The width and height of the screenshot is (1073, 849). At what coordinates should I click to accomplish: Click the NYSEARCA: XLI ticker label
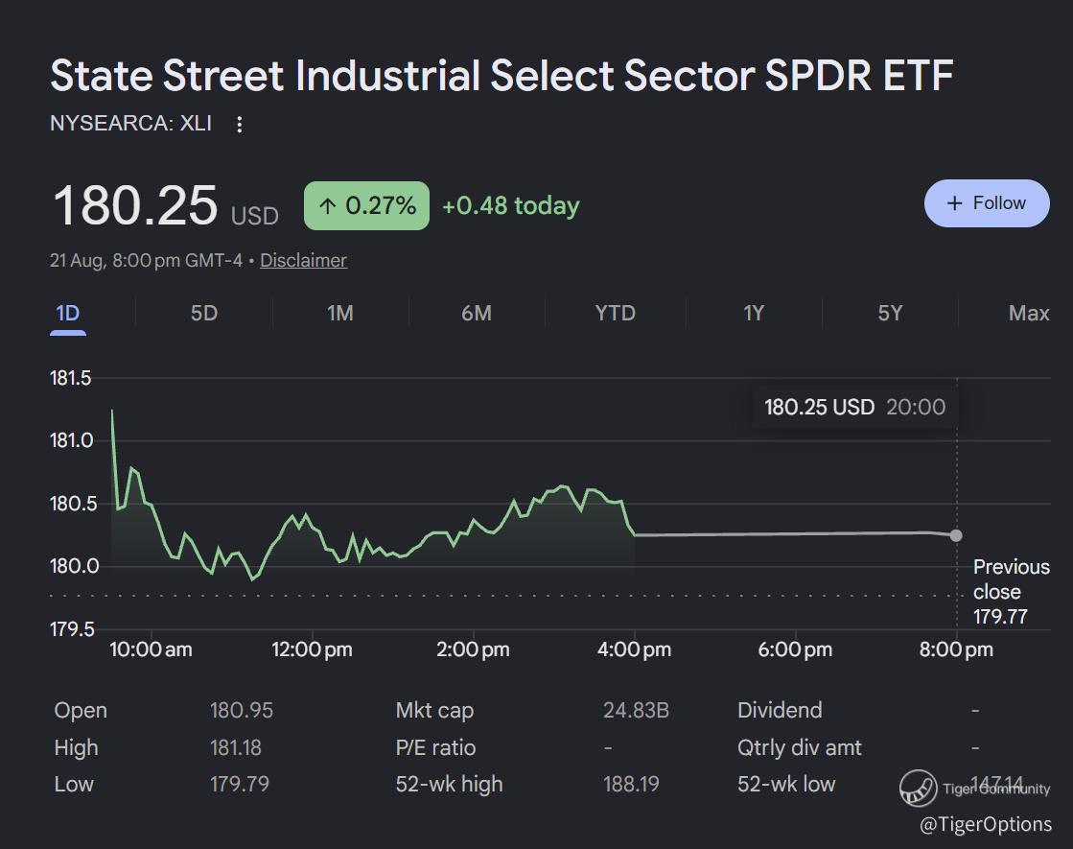[x=130, y=123]
